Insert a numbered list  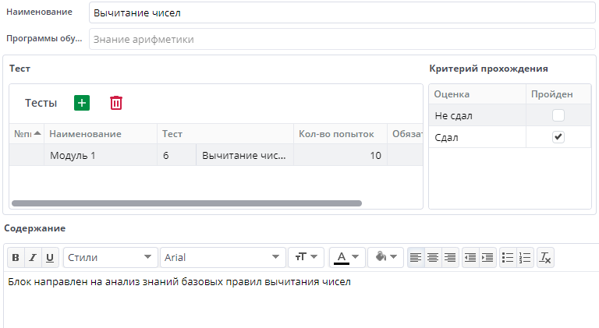click(x=525, y=257)
